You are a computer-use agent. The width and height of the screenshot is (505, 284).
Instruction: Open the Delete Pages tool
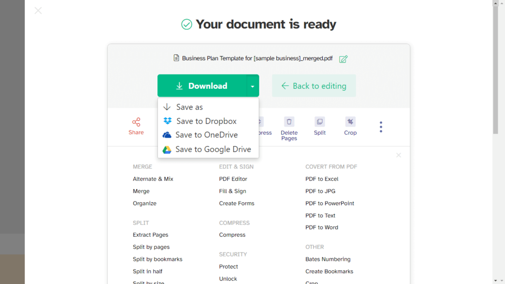tap(289, 129)
